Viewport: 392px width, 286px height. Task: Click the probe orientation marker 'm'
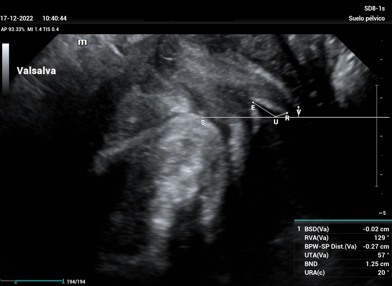(x=82, y=42)
